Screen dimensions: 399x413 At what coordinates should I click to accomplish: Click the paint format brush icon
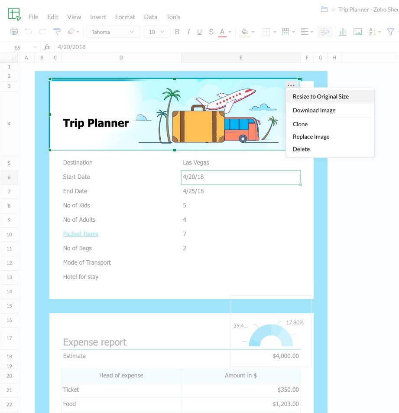pyautogui.click(x=56, y=32)
